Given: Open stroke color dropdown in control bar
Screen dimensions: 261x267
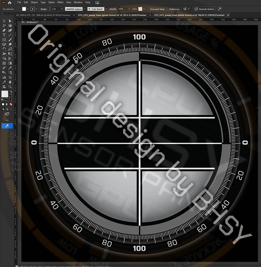Looking at the screenshot, I should click(36, 9).
